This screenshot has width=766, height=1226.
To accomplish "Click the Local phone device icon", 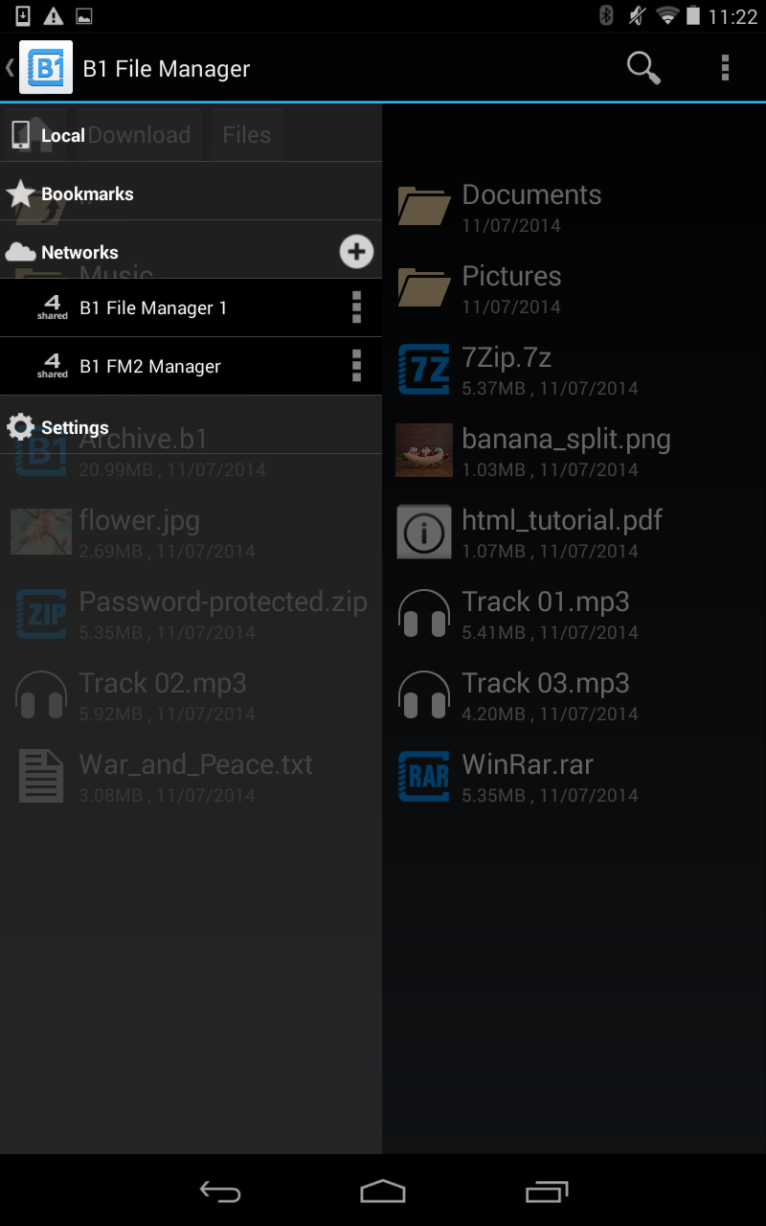I will click(x=20, y=135).
